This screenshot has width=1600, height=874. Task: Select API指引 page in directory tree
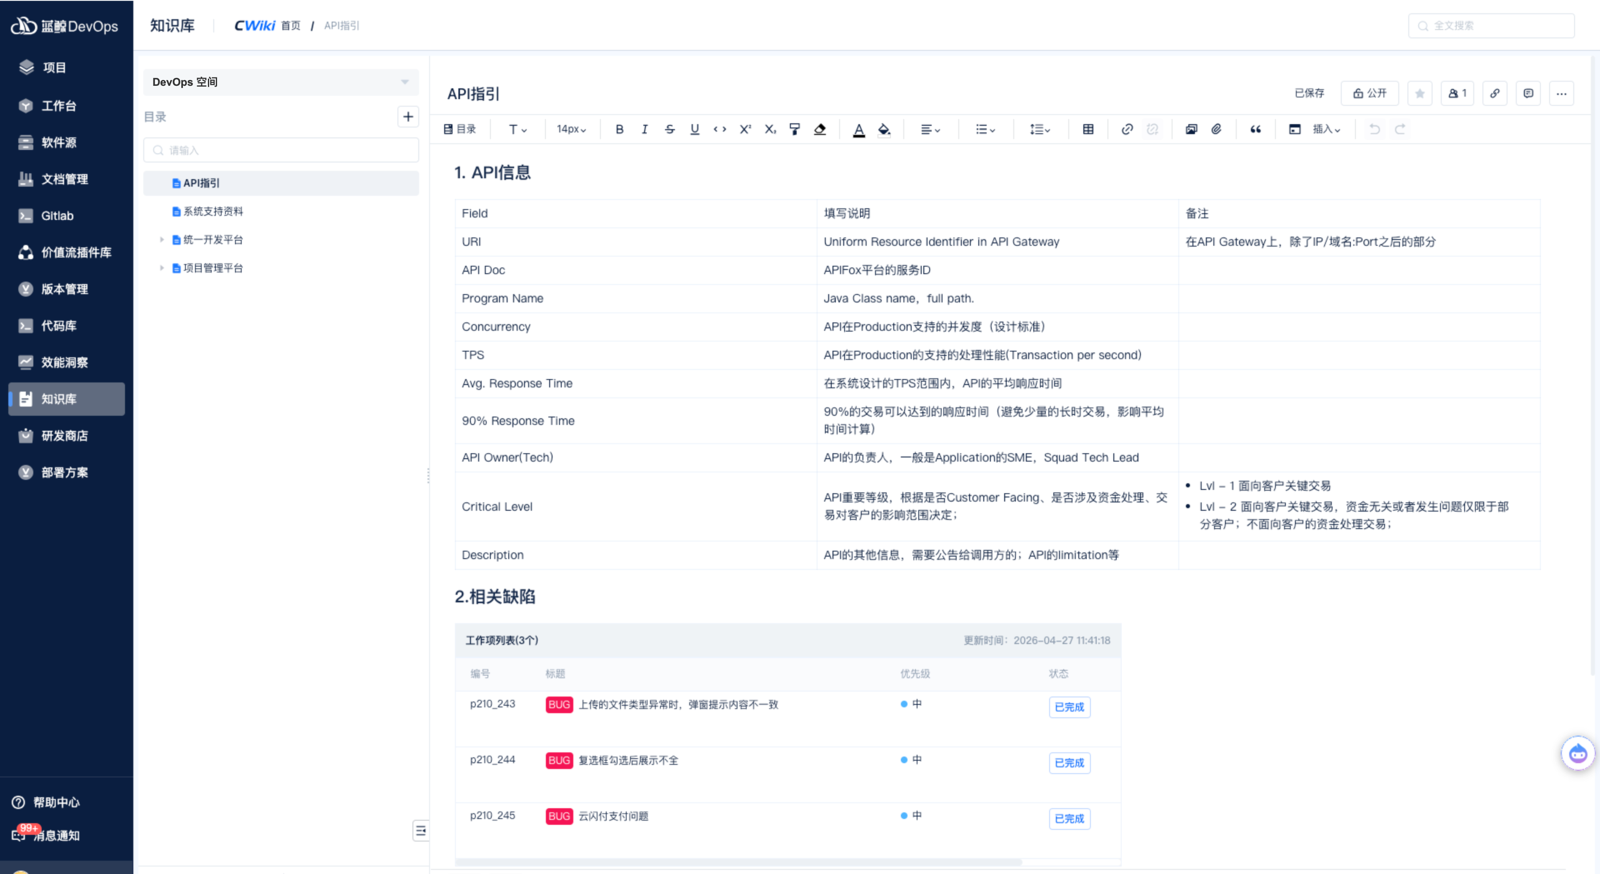pyautogui.click(x=281, y=183)
